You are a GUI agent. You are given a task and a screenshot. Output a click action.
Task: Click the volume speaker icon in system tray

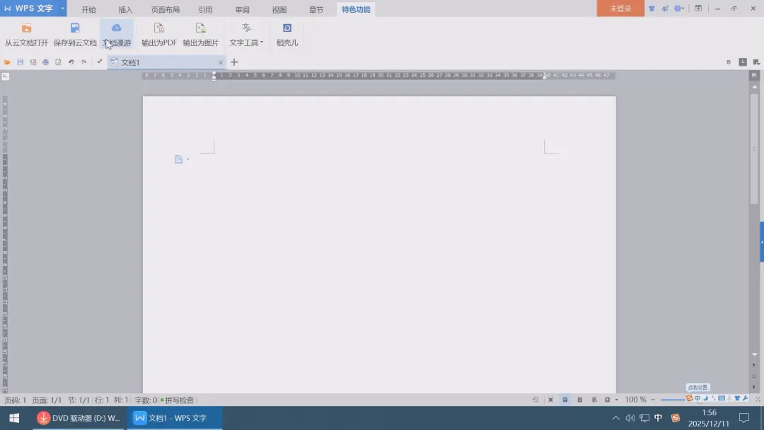[x=630, y=418]
